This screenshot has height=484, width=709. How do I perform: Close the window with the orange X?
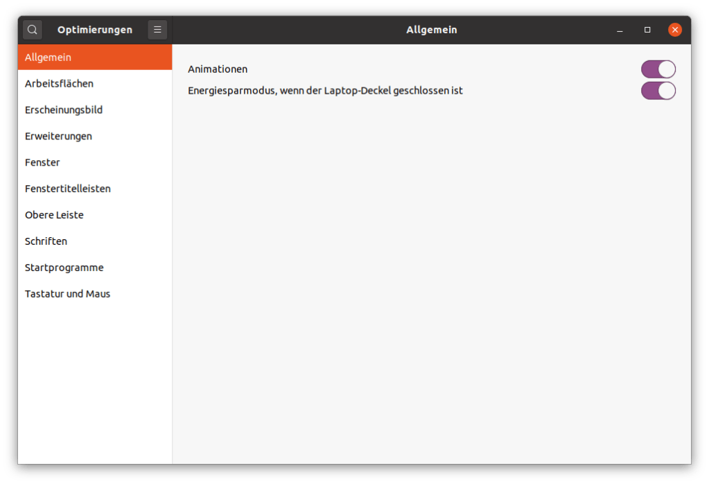[675, 30]
